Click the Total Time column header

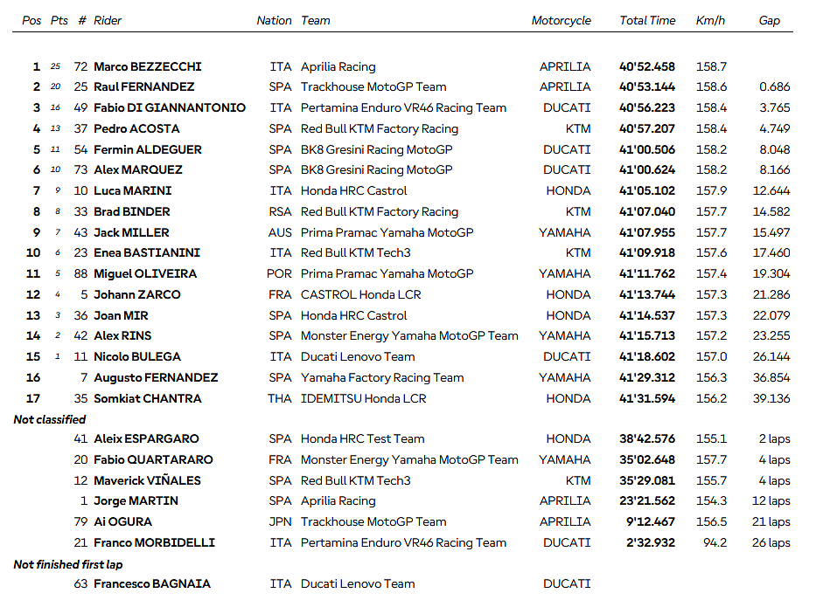647,20
